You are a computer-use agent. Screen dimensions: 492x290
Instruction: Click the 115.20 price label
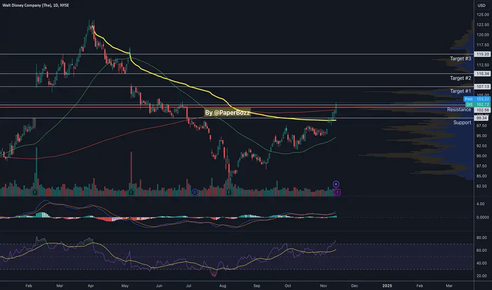pyautogui.click(x=482, y=54)
